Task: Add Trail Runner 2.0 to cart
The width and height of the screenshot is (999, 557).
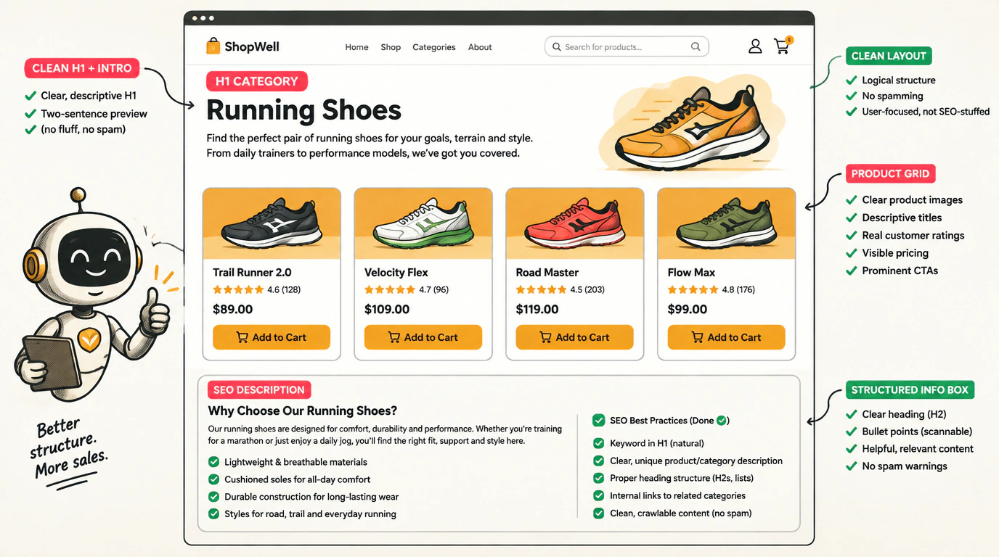Action: click(x=272, y=337)
